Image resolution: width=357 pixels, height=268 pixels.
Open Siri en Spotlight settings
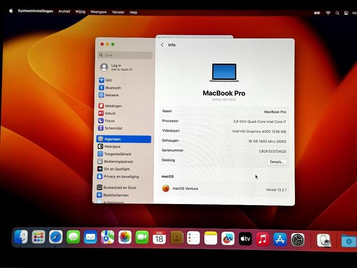tap(117, 169)
